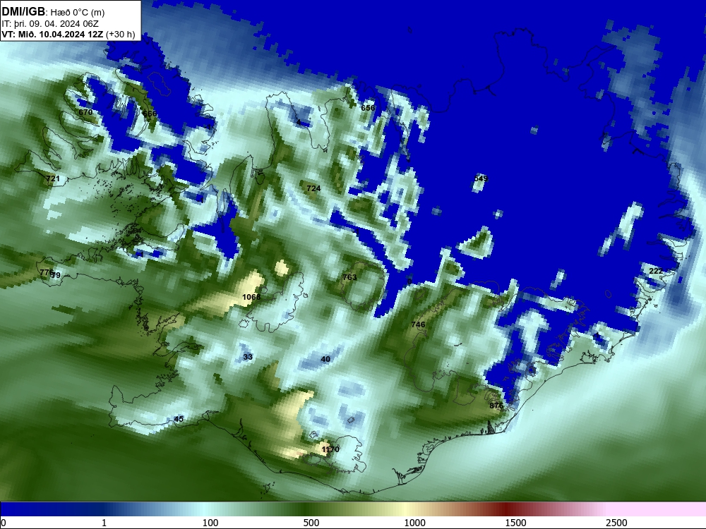Click the map value 1170
Viewport: 706px width, 529px height.
(330, 449)
